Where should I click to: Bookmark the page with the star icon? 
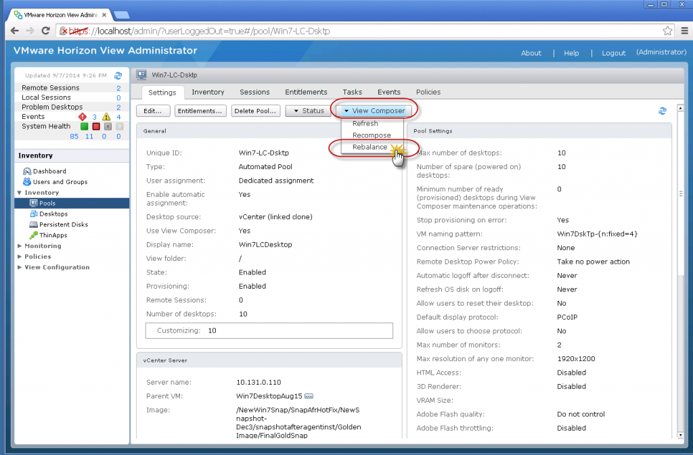tap(667, 30)
